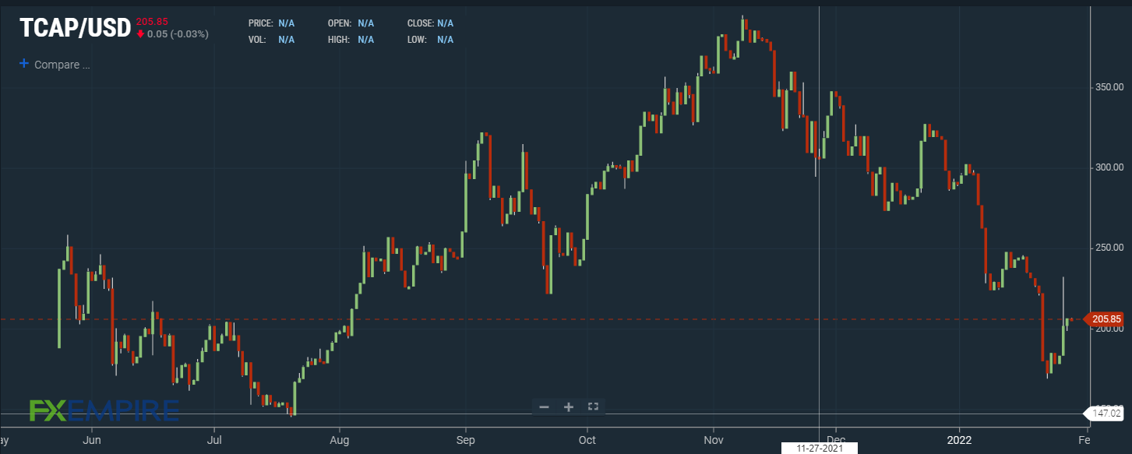Click the VOL value in header
This screenshot has height=454, width=1132.
pos(286,40)
